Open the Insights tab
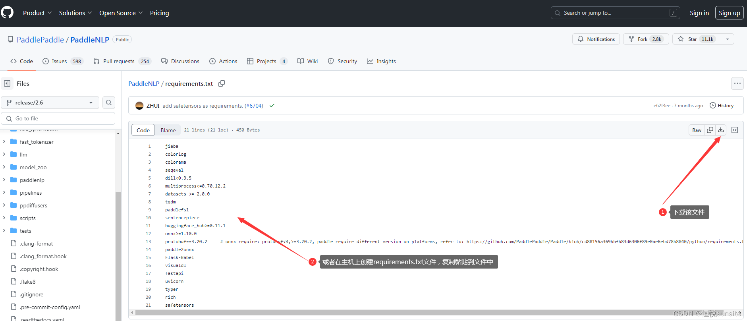 click(x=381, y=61)
